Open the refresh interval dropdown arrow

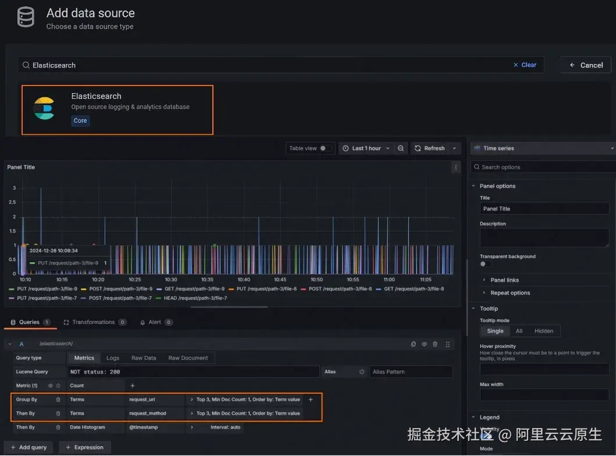point(454,148)
